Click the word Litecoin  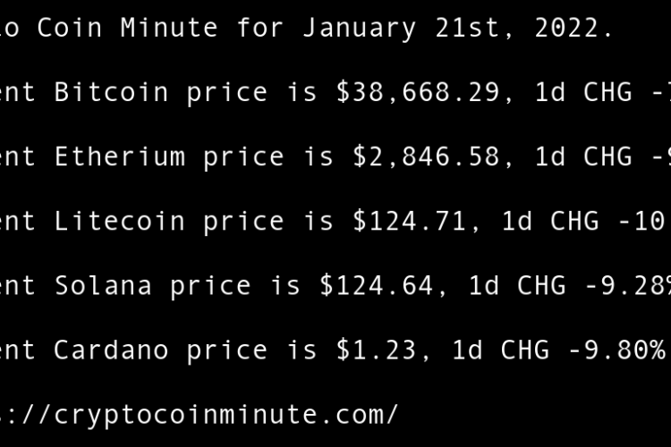(x=119, y=221)
